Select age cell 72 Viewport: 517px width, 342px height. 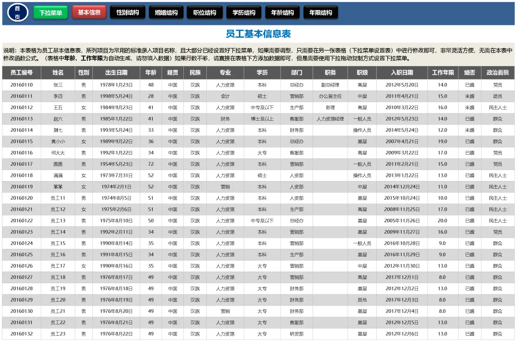click(x=151, y=164)
